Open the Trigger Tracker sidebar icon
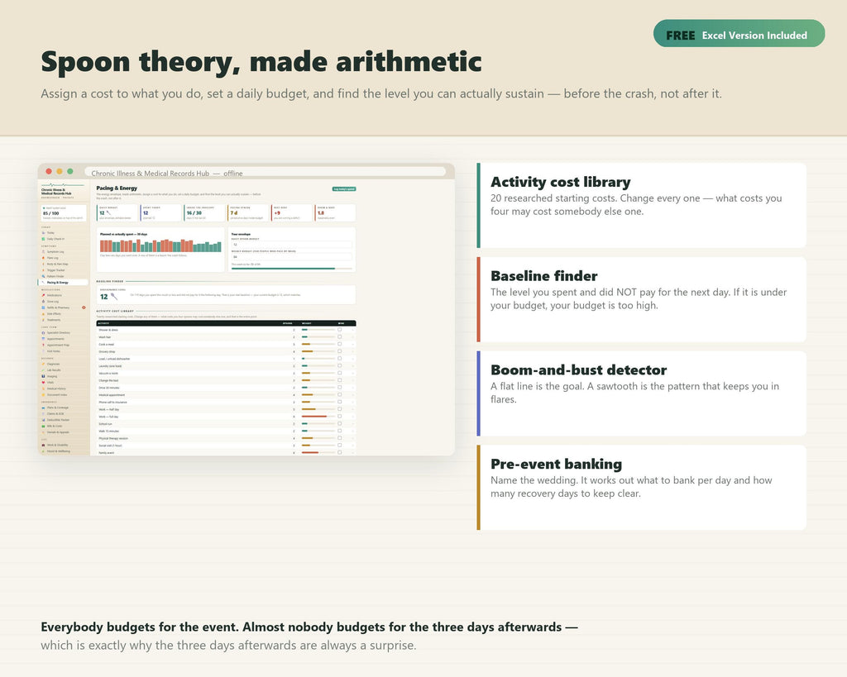847x677 pixels. click(43, 270)
